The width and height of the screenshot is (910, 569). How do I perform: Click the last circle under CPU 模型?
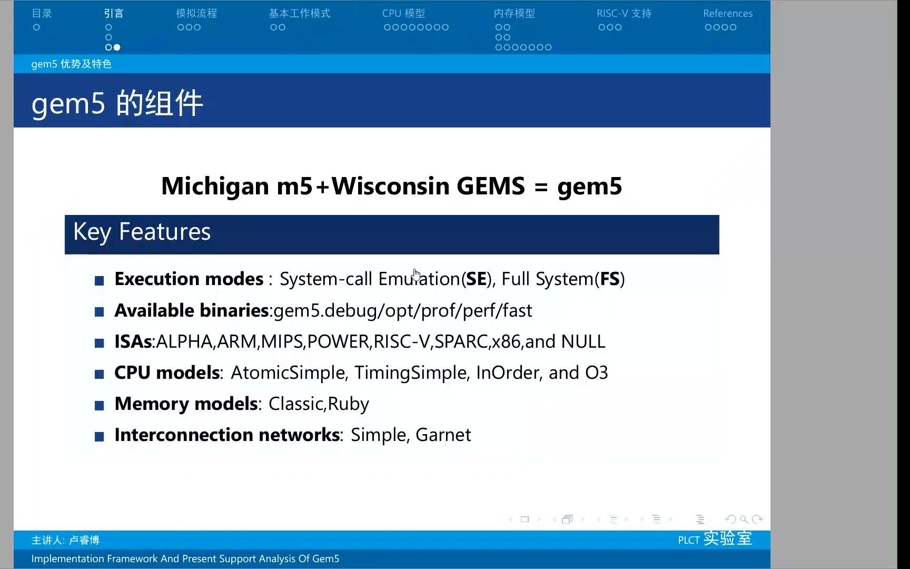[446, 27]
